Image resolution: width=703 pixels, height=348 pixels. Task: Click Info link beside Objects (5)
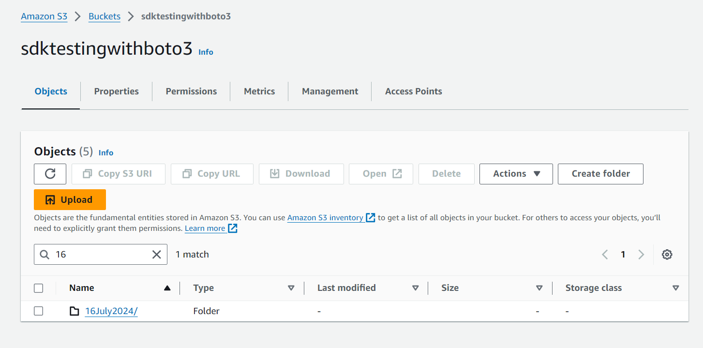pyautogui.click(x=106, y=152)
